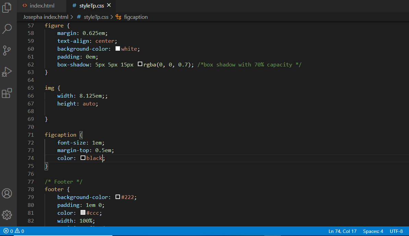Click the UTF-8 encoding selector
This screenshot has height=236, width=409.
(396, 231)
